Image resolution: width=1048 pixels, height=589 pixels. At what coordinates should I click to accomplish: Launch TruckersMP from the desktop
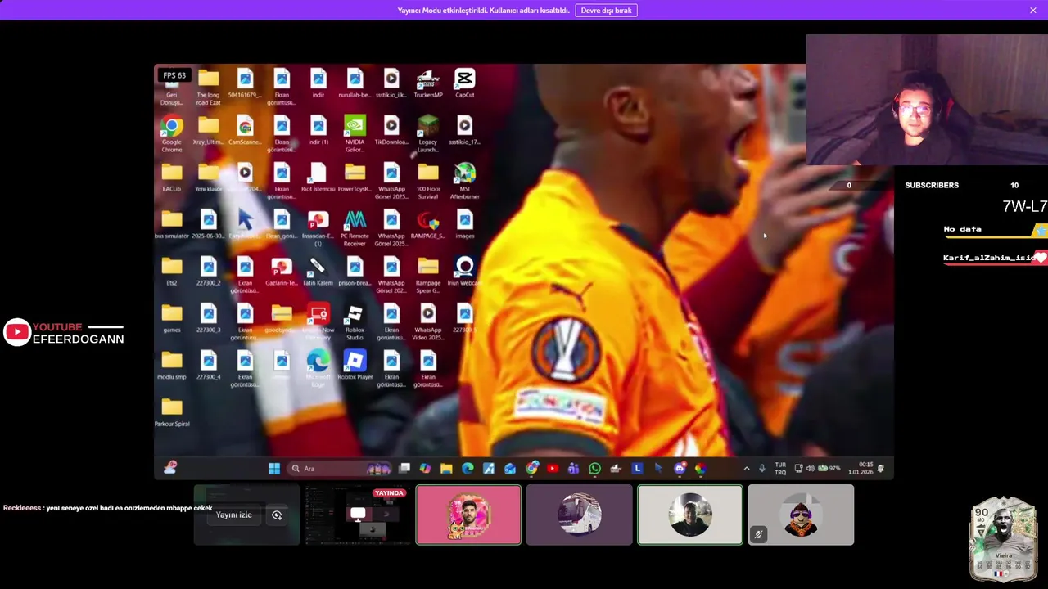427,83
